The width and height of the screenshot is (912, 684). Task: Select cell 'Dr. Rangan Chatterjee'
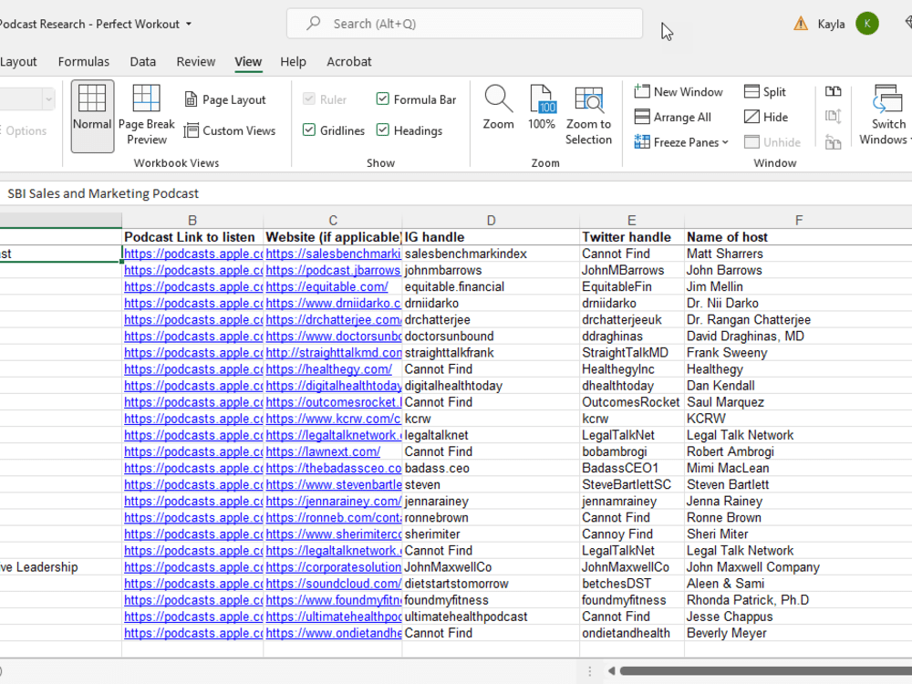pyautogui.click(x=799, y=320)
